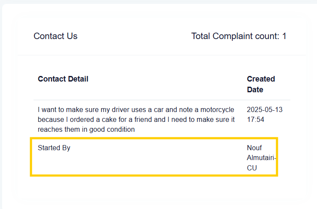The width and height of the screenshot is (317, 209).
Task: Click the name Nouf in the Started By row
Action: (x=254, y=148)
